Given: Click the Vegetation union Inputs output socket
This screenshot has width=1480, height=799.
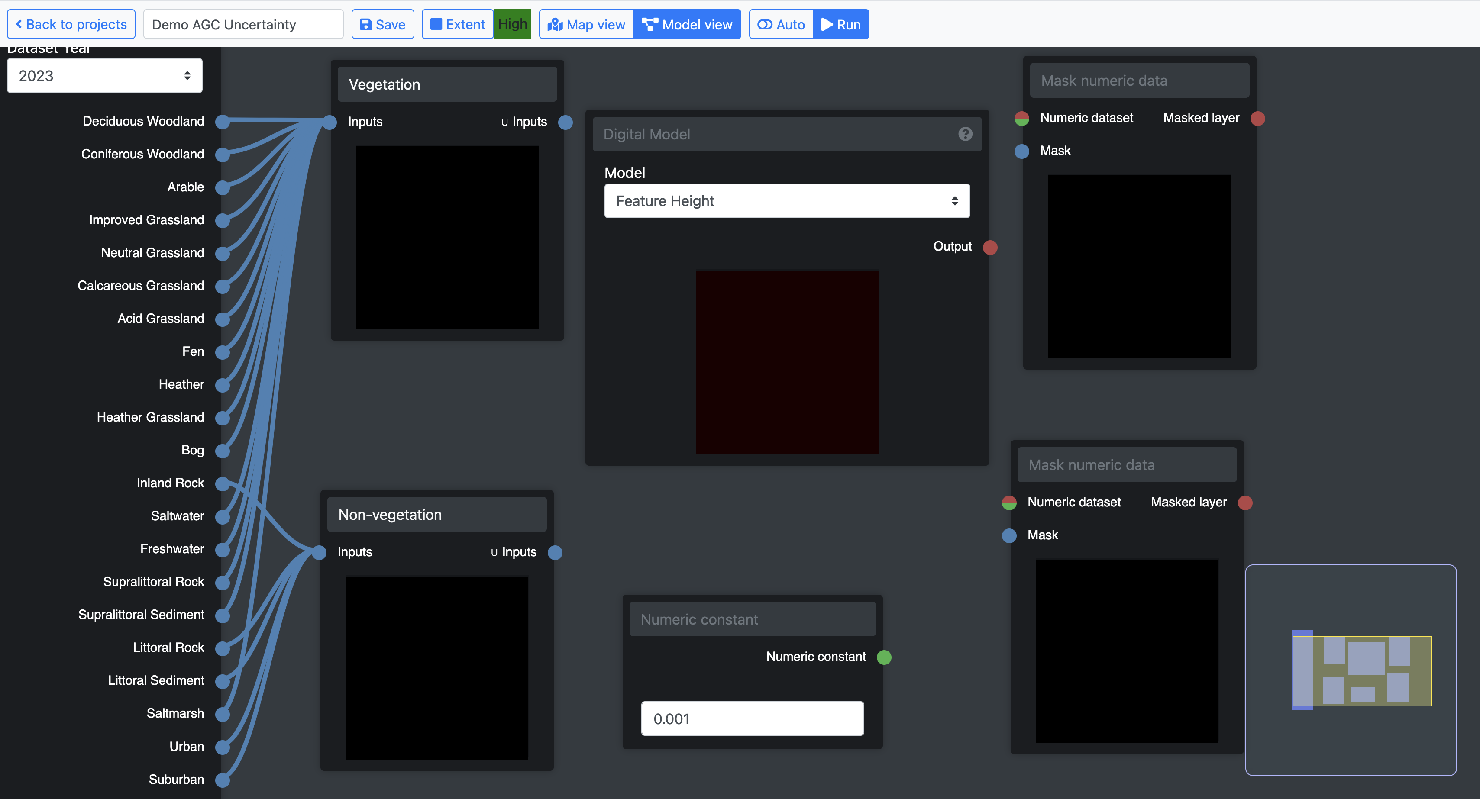Looking at the screenshot, I should 566,122.
